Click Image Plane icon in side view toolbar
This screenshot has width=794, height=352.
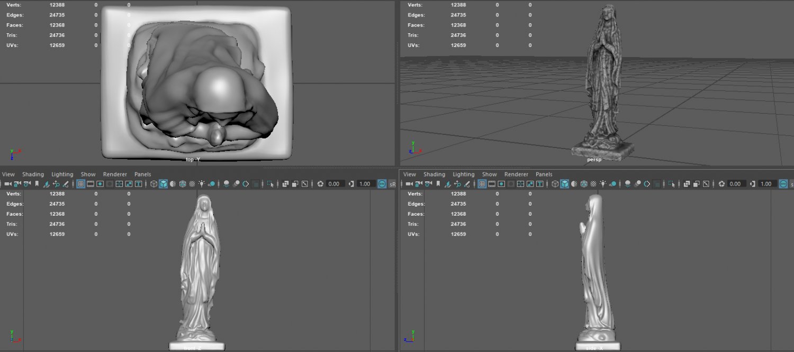point(447,184)
